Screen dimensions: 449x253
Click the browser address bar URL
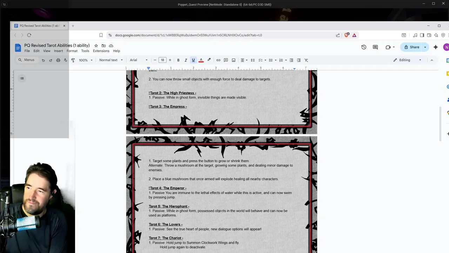[x=188, y=35]
